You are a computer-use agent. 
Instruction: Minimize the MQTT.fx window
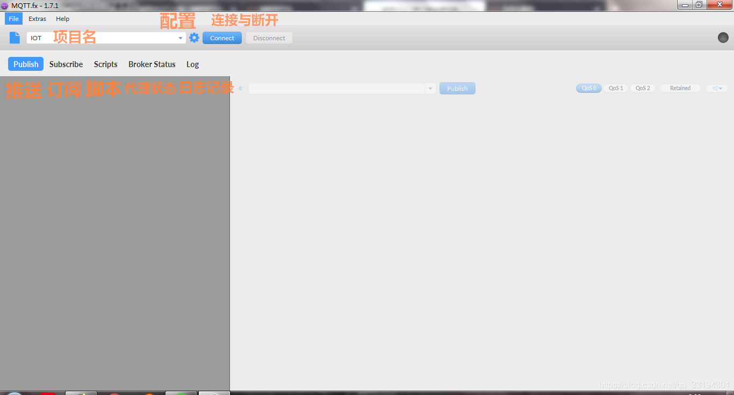pos(685,5)
